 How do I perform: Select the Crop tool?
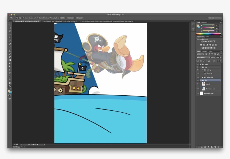click(x=10, y=38)
